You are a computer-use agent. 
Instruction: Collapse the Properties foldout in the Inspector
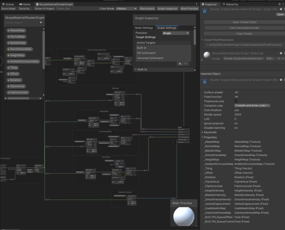[203, 137]
